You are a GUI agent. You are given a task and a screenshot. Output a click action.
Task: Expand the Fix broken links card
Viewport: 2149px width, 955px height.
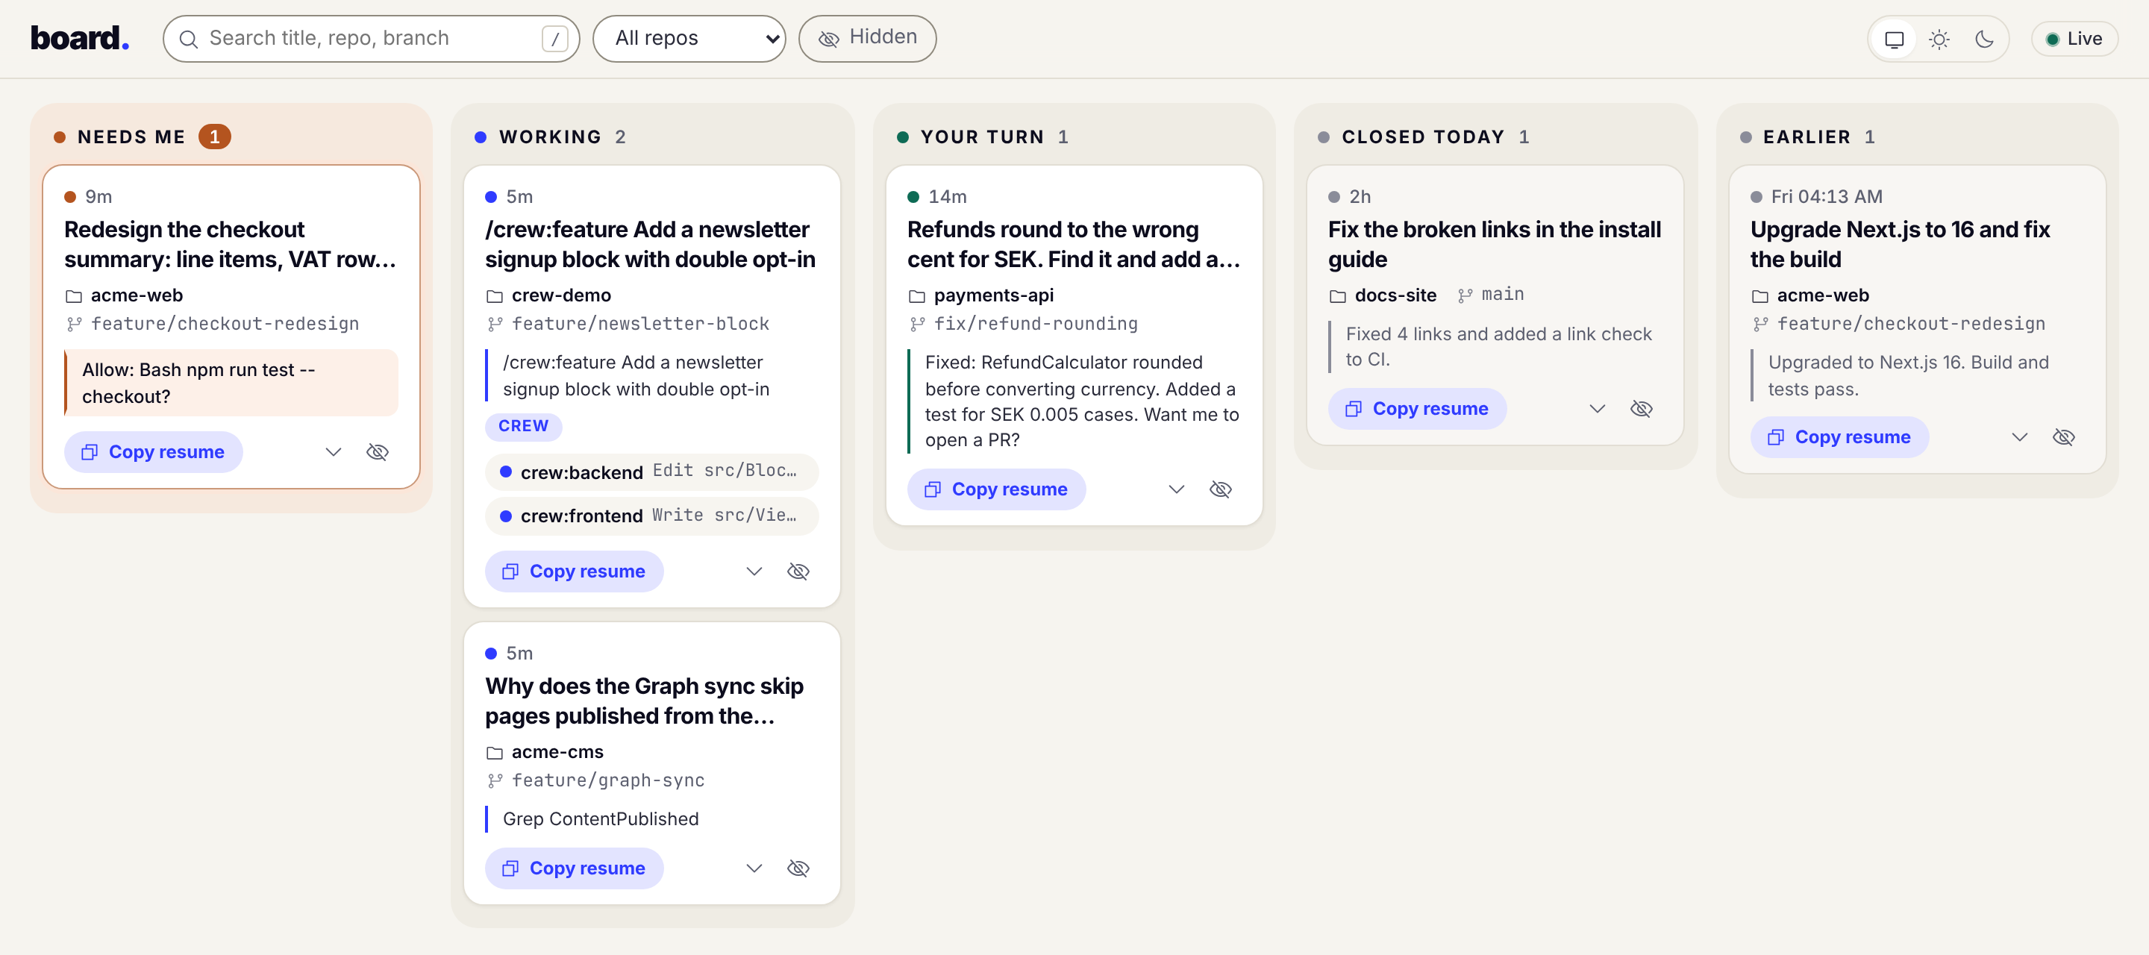[x=1597, y=409]
